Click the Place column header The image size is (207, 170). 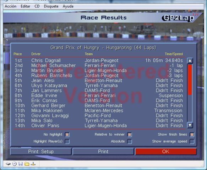click(x=18, y=54)
